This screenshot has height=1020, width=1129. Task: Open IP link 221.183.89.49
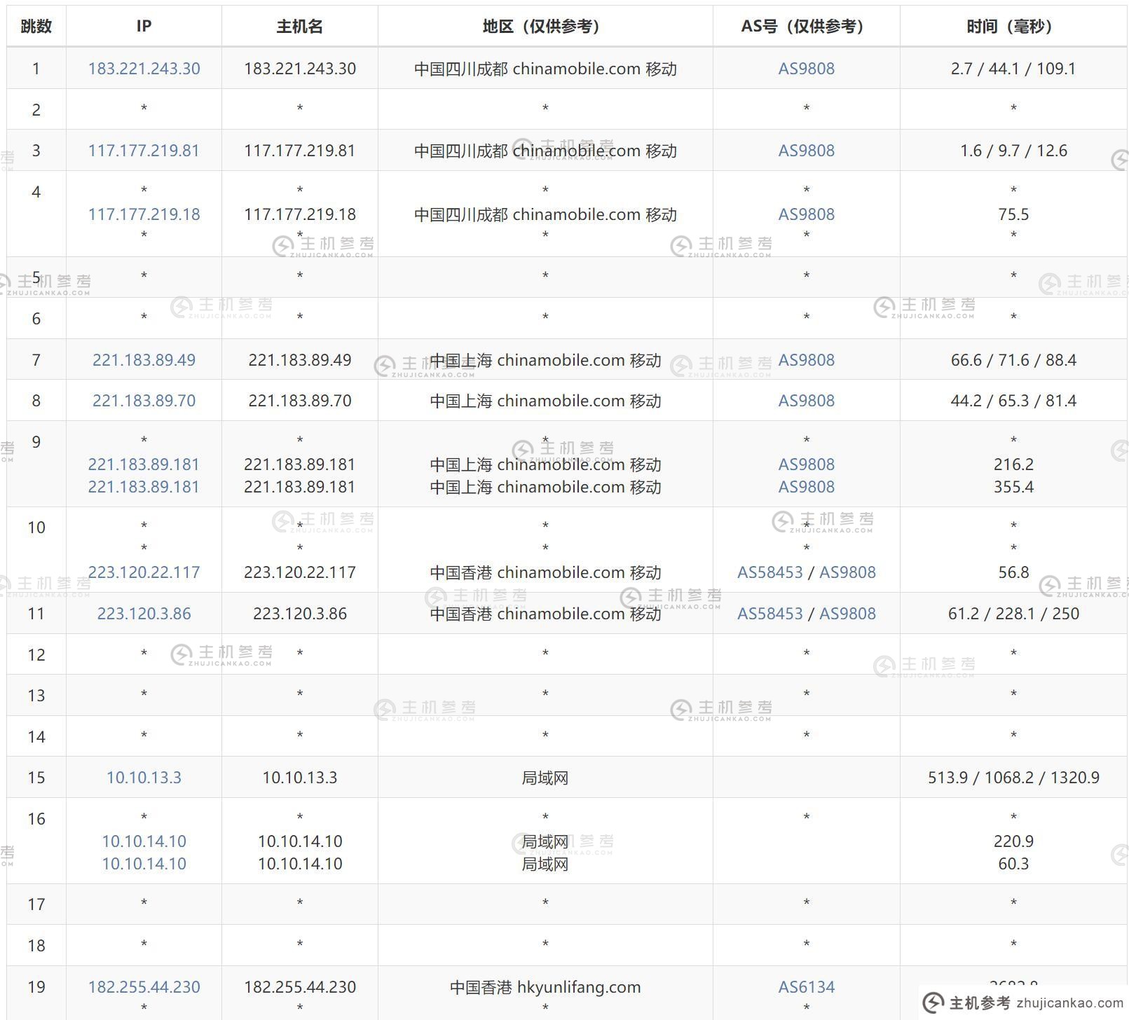[x=144, y=360]
